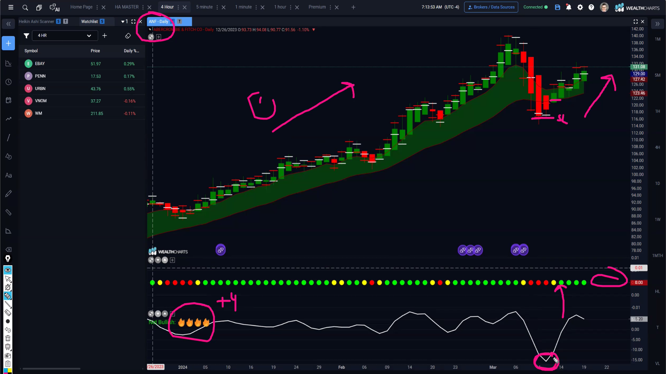Toggle annotation visibility eye icon
The width and height of the screenshot is (666, 374).
[8, 270]
